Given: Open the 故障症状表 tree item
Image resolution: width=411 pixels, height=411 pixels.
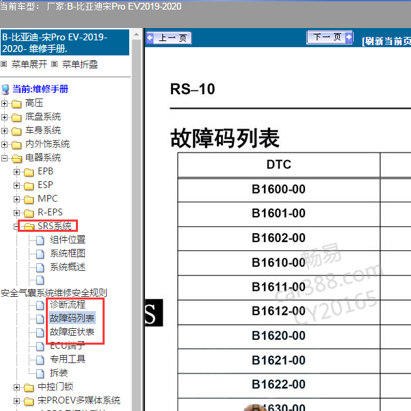Looking at the screenshot, I should 72,332.
